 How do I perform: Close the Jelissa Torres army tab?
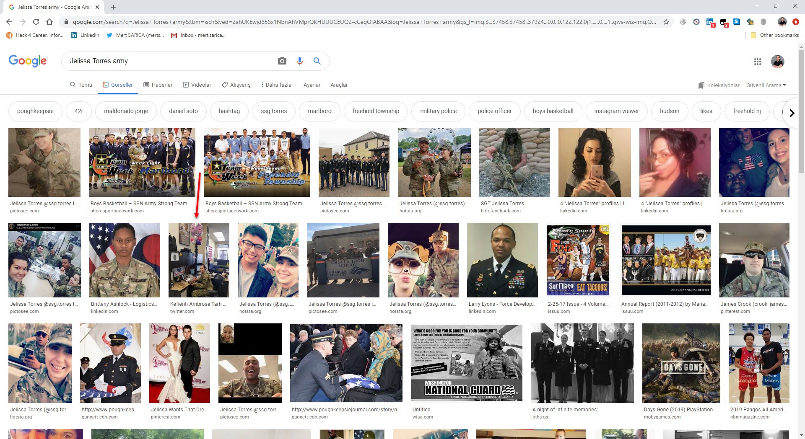[x=97, y=7]
